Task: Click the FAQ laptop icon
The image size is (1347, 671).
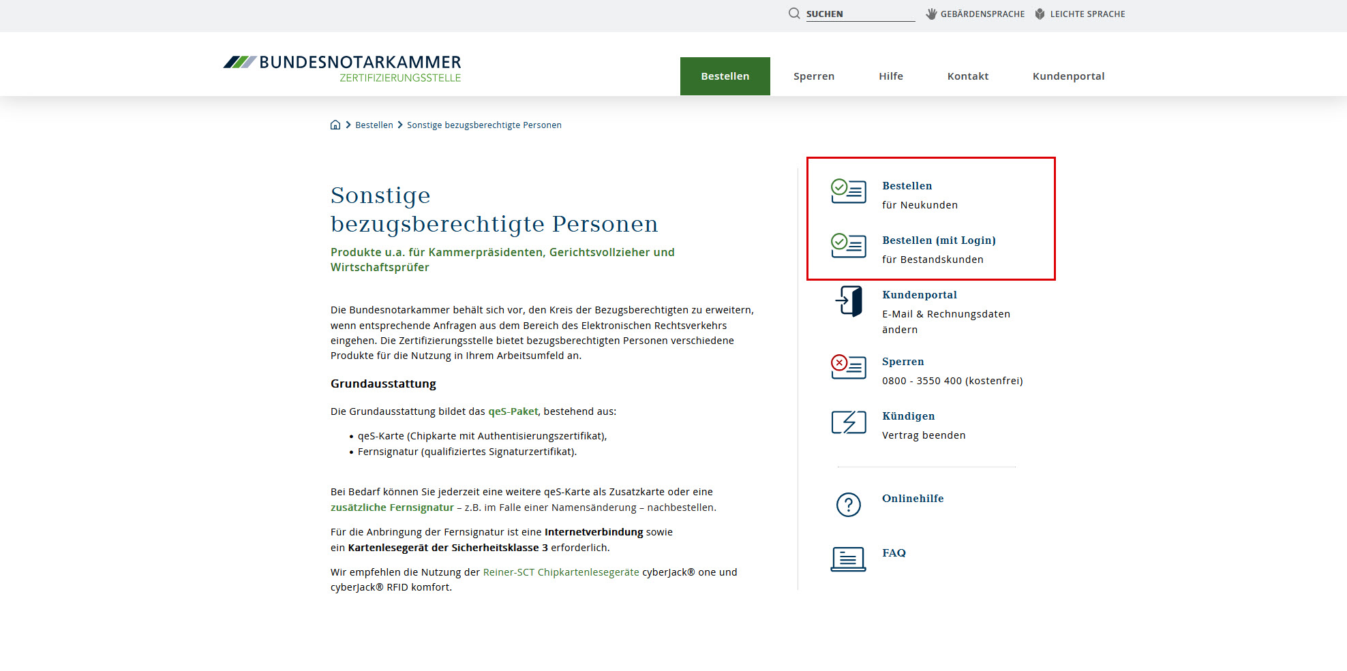Action: click(848, 559)
